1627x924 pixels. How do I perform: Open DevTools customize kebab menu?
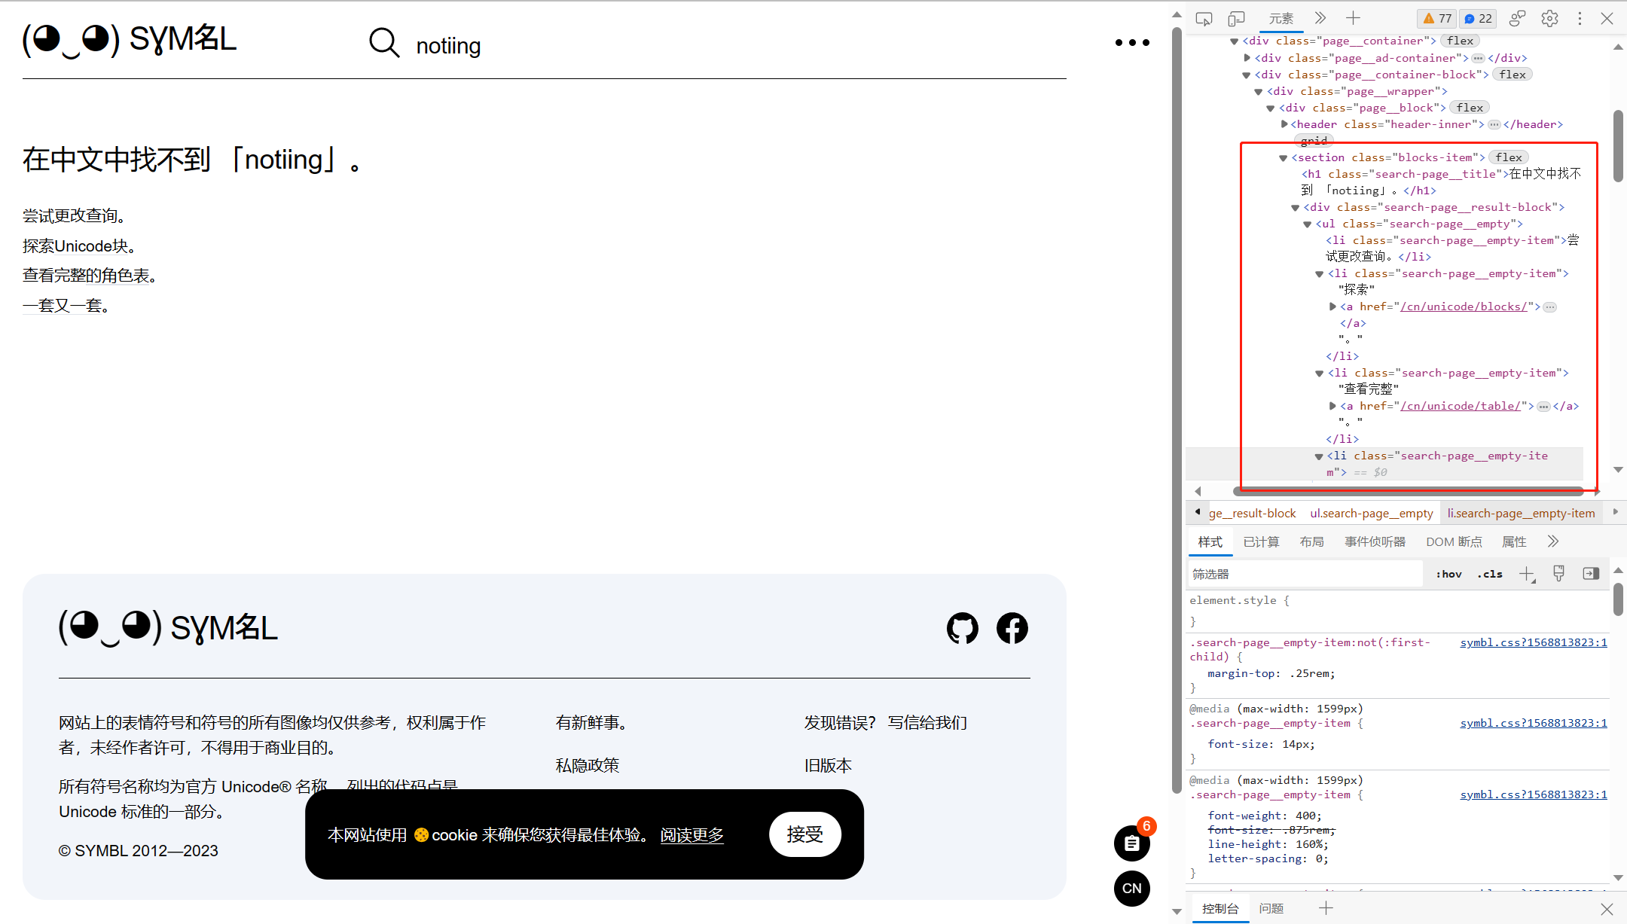coord(1580,19)
